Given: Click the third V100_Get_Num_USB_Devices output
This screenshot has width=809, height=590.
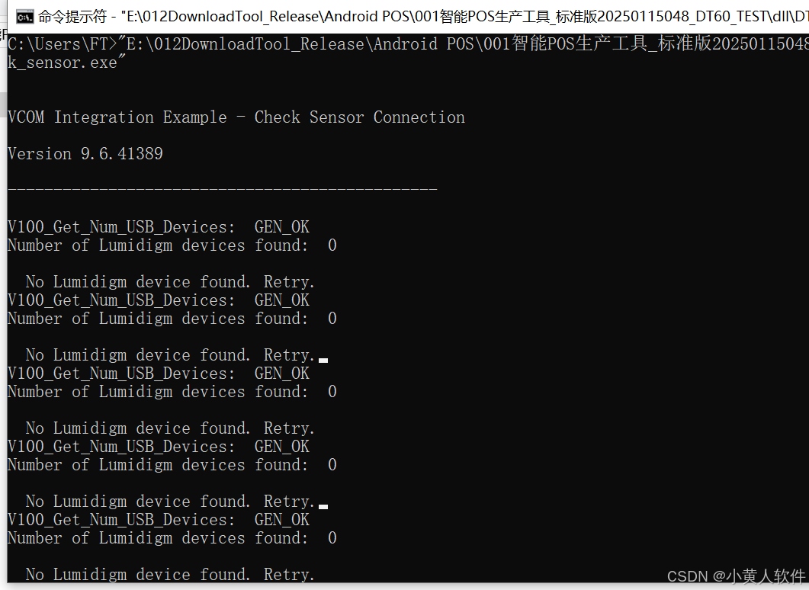Looking at the screenshot, I should coord(122,373).
